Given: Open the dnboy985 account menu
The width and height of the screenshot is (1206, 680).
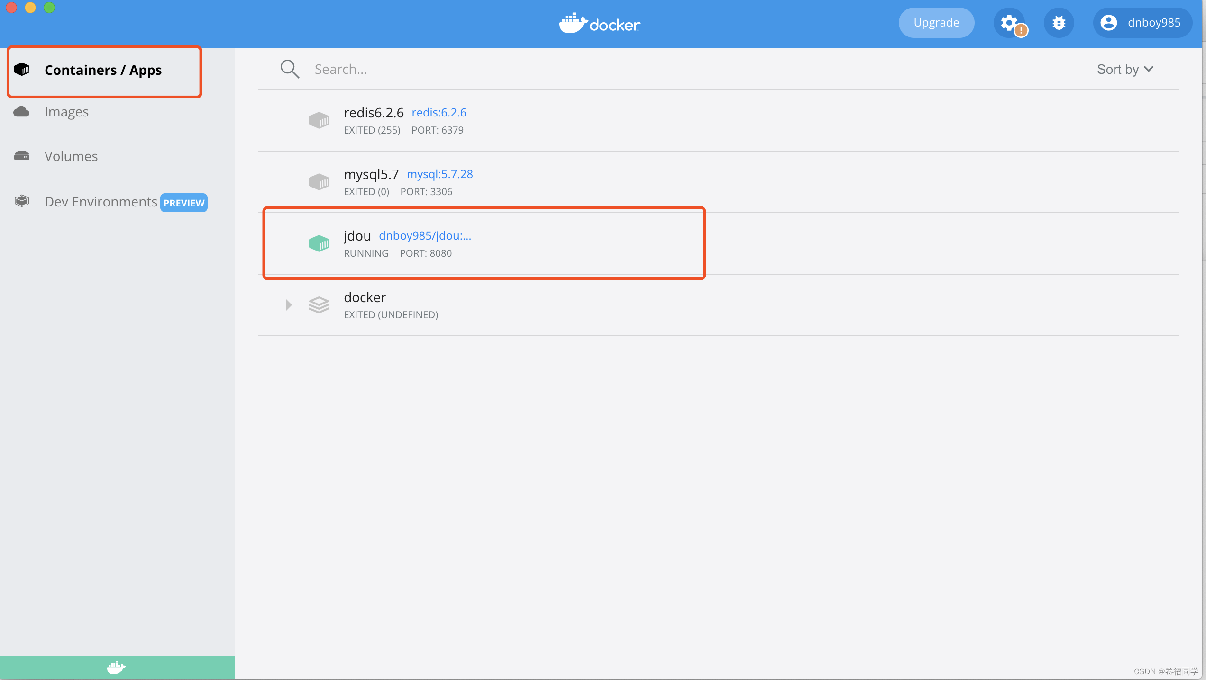Looking at the screenshot, I should [1142, 23].
